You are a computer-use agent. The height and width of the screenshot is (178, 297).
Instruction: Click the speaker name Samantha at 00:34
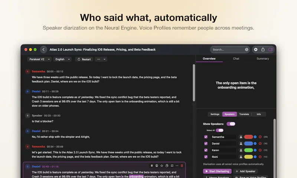tap(39, 146)
